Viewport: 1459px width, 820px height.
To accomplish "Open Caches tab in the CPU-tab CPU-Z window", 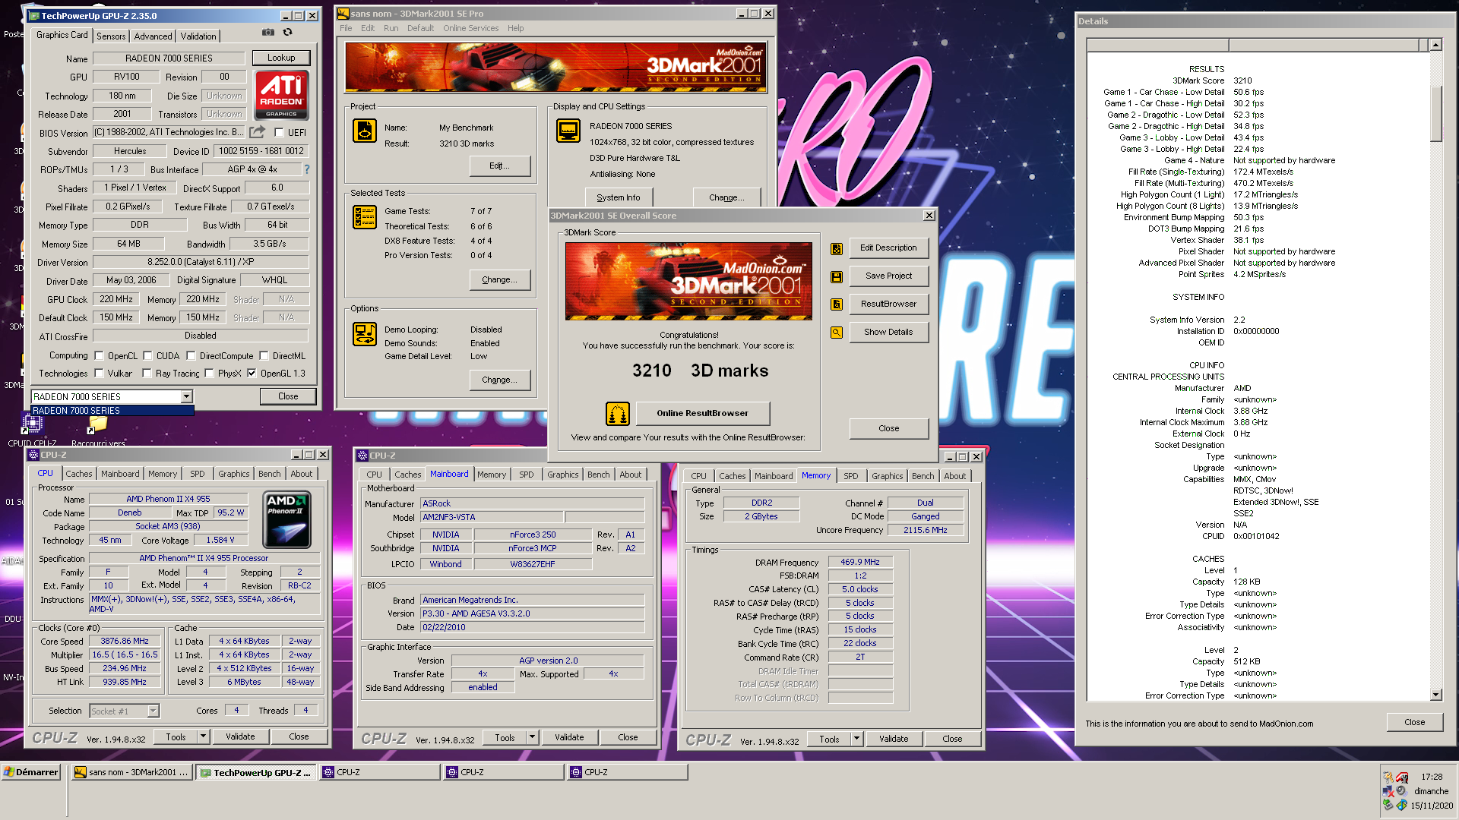I will coord(78,474).
